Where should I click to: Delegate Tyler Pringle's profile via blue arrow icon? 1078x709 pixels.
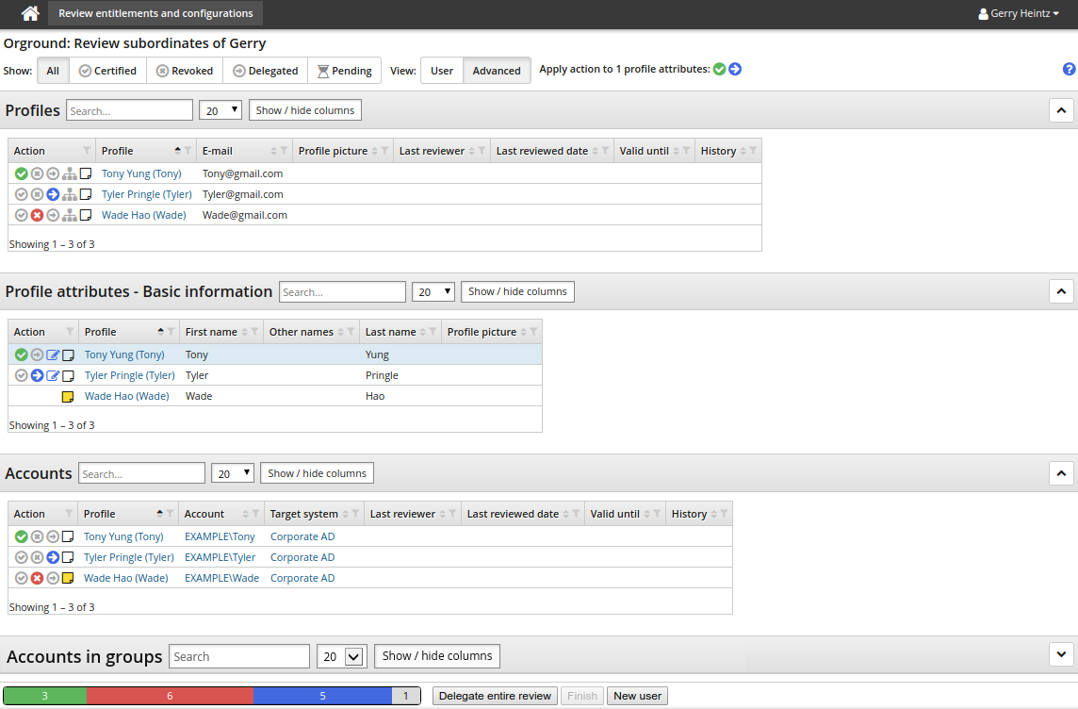54,193
